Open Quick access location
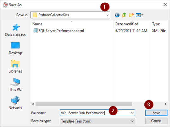This screenshot has height=127, width=170. [x=15, y=30]
